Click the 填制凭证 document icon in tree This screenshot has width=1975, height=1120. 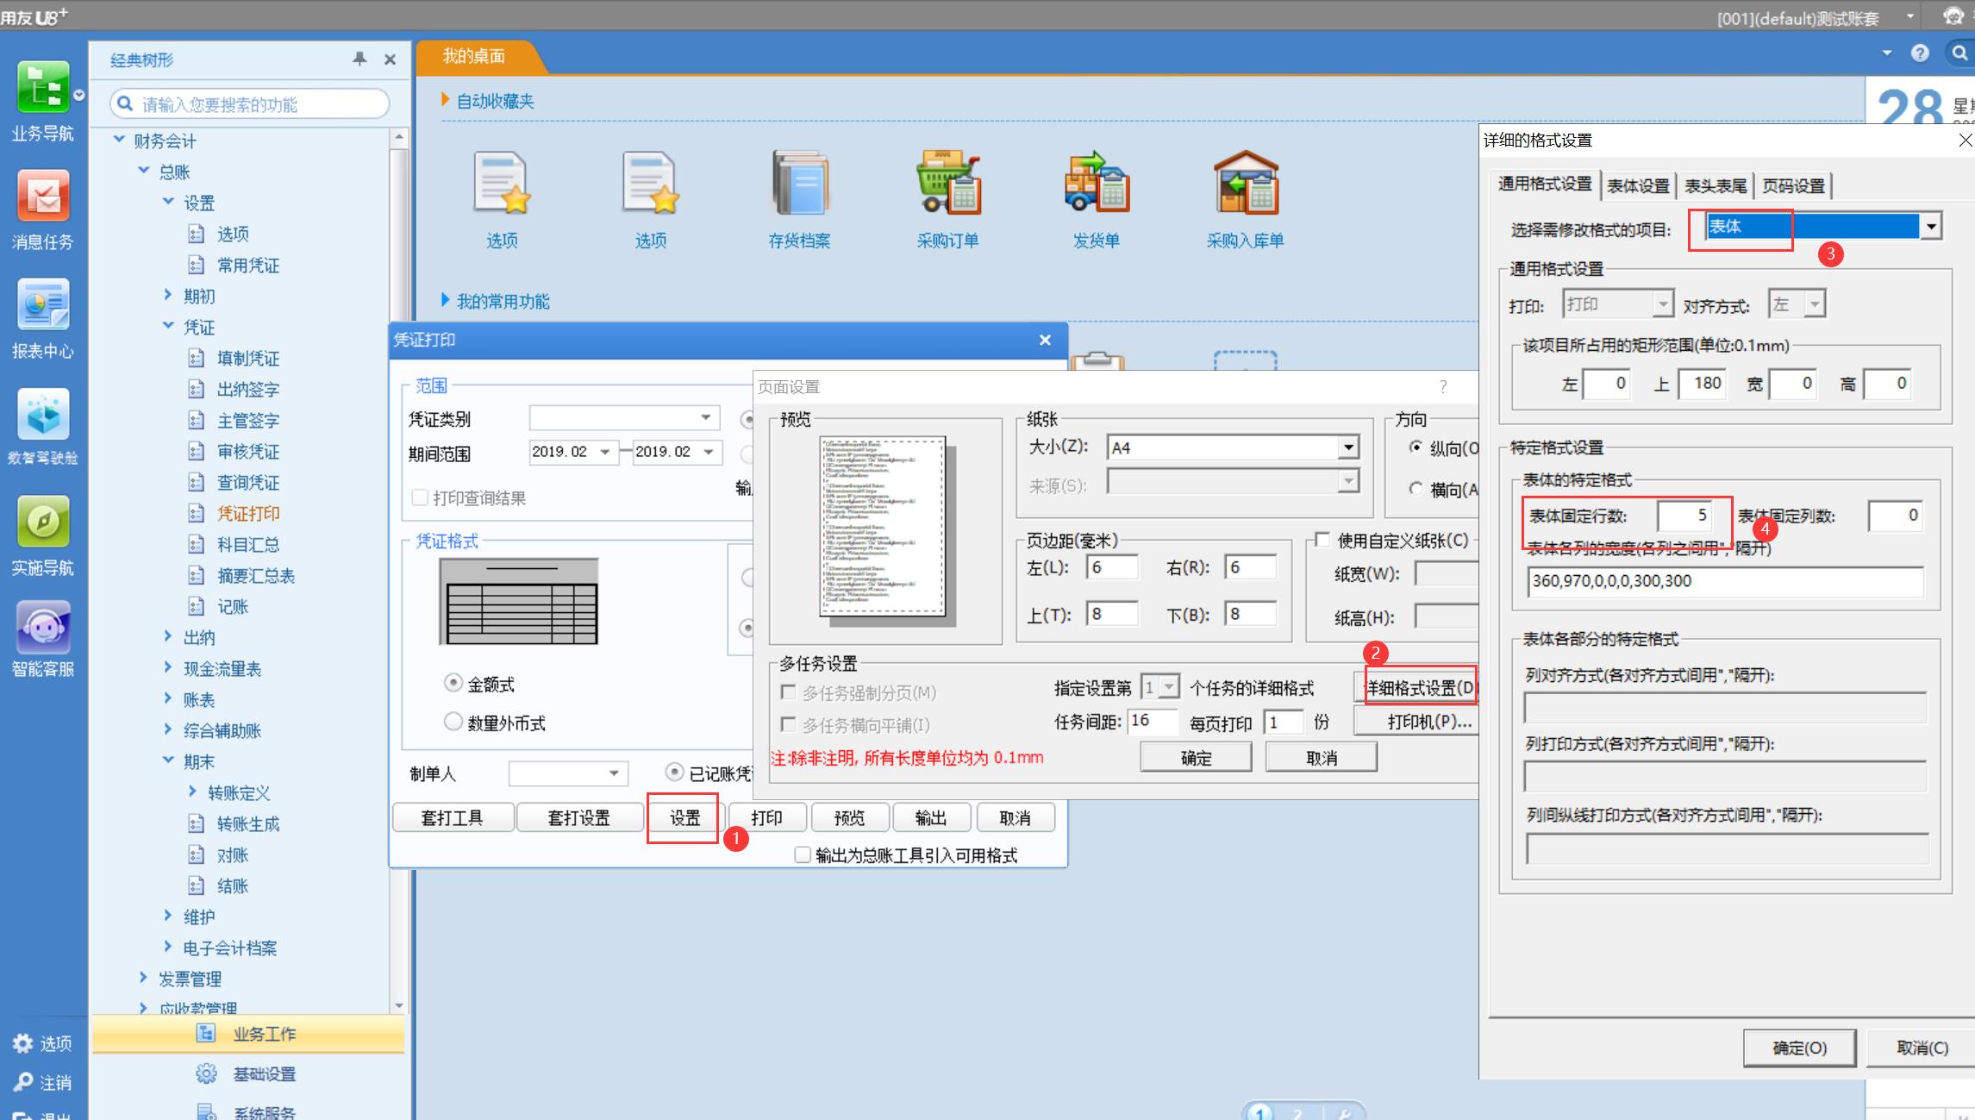click(x=197, y=358)
